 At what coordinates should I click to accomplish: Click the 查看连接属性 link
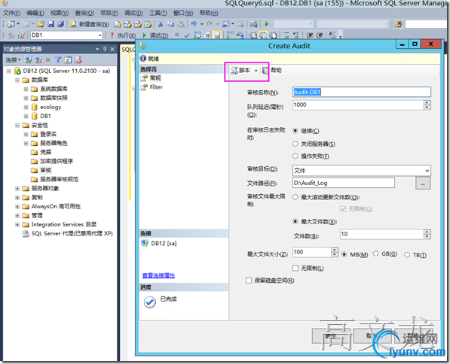pos(158,275)
